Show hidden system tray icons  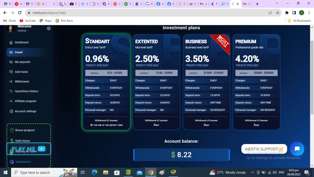(253, 172)
